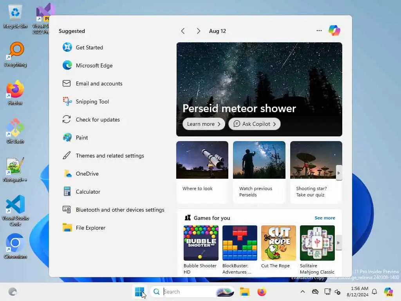Image resolution: width=401 pixels, height=301 pixels.
Task: Click the Check for updates icon
Action: (x=67, y=120)
